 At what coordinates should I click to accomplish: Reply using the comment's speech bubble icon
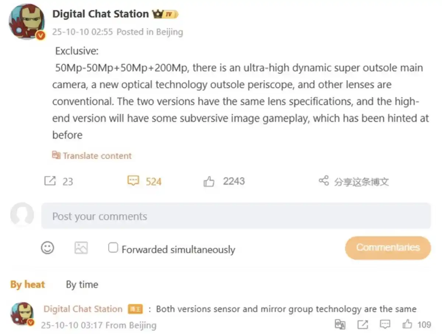click(385, 324)
